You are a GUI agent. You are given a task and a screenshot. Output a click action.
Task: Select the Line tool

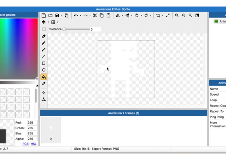tap(44, 56)
